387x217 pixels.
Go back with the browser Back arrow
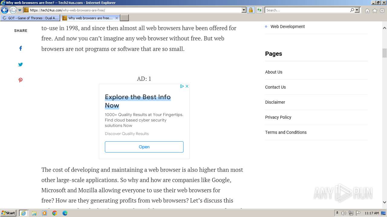(5, 10)
